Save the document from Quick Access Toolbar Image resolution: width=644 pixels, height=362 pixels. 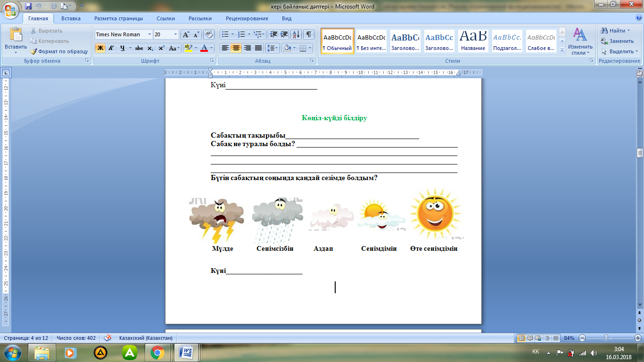tap(28, 6)
